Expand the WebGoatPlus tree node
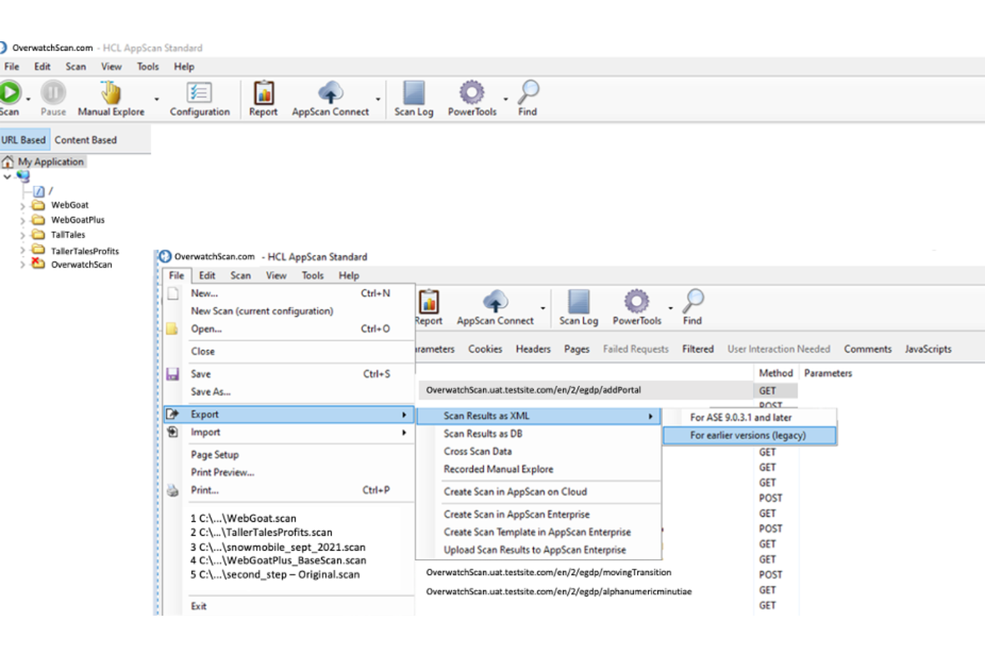The image size is (985, 657). tap(23, 220)
